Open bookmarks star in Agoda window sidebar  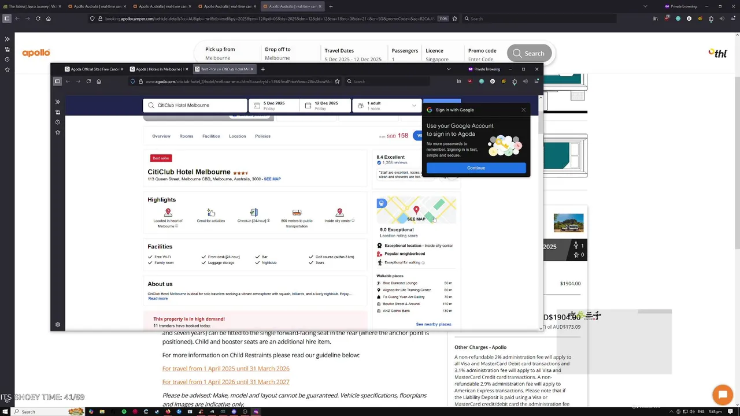click(x=58, y=132)
